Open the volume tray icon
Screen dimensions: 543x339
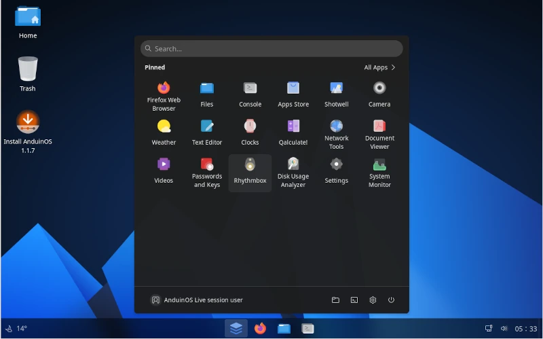504,328
